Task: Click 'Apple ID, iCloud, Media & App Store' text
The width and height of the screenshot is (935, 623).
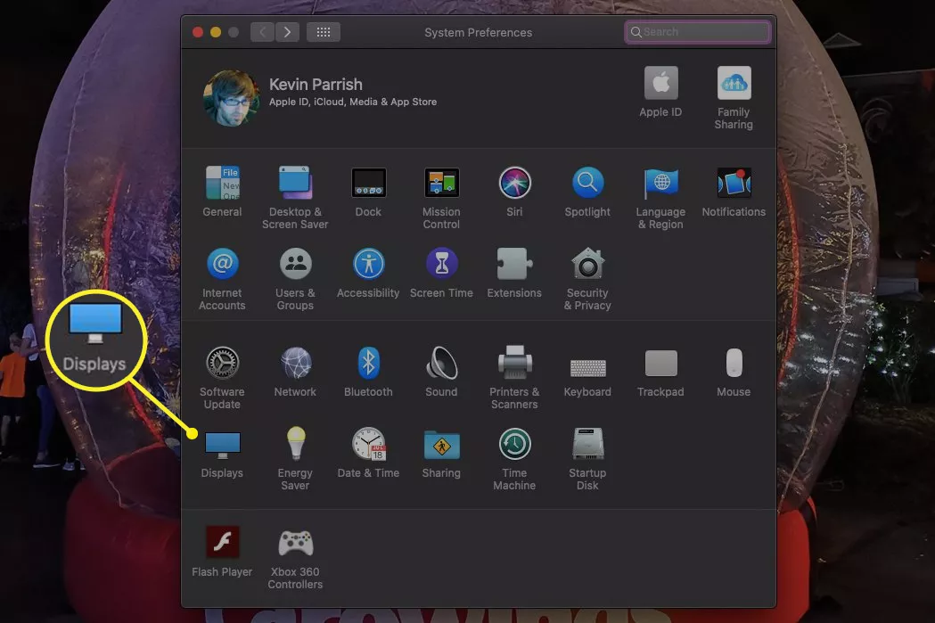Action: pyautogui.click(x=352, y=102)
